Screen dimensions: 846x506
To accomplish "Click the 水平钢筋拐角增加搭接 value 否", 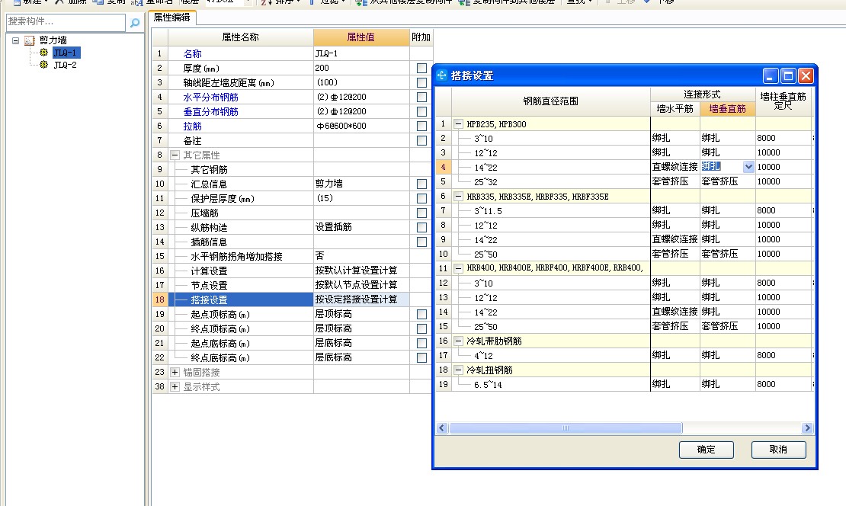I will (361, 256).
